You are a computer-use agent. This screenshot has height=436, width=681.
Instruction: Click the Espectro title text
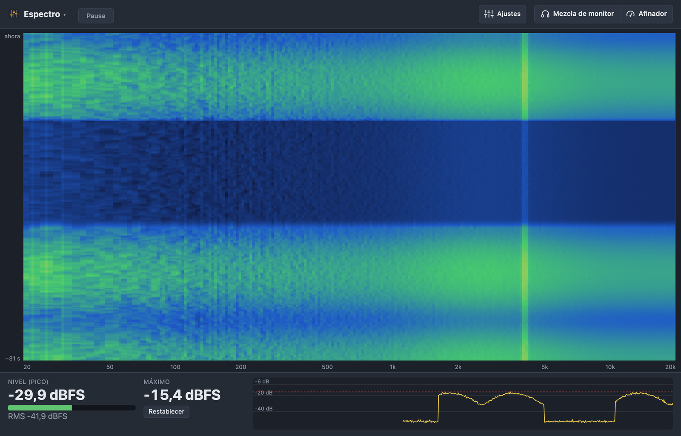point(42,14)
